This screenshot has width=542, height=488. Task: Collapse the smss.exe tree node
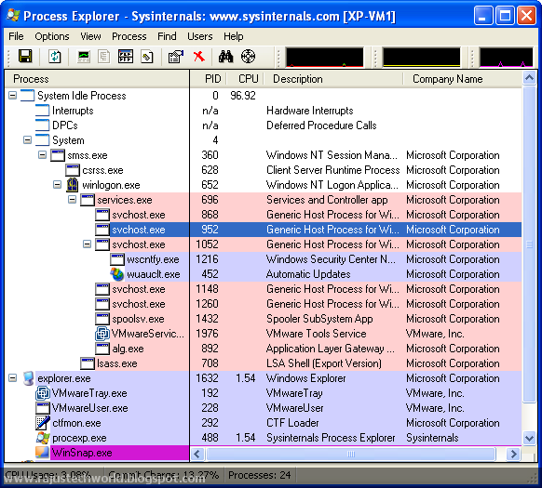click(42, 154)
